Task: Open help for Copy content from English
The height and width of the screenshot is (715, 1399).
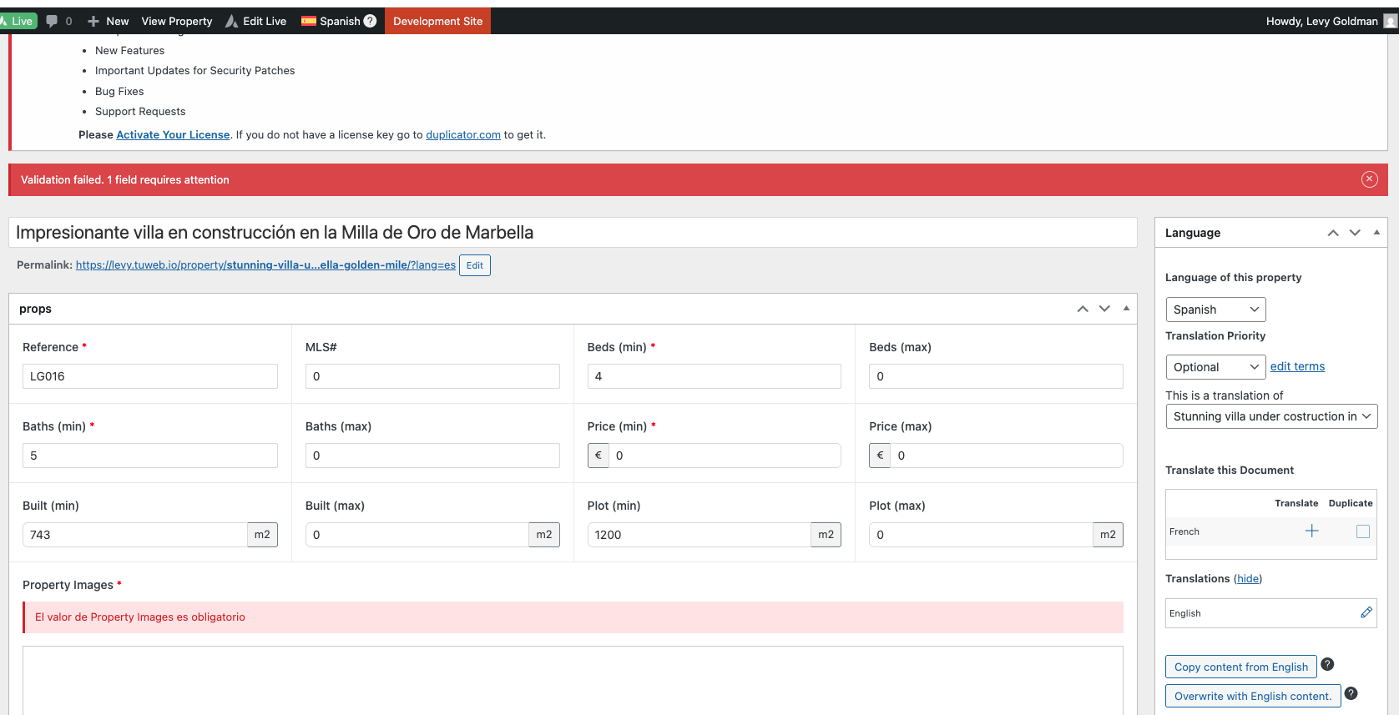Action: [1327, 664]
